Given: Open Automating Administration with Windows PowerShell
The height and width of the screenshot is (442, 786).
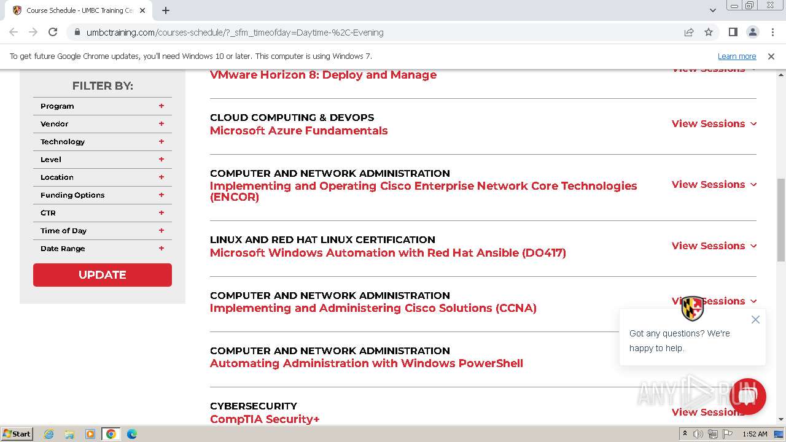Looking at the screenshot, I should pos(367,363).
